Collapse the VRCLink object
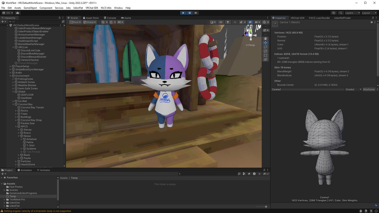The height and width of the screenshot is (213, 379). pyautogui.click(x=13, y=47)
